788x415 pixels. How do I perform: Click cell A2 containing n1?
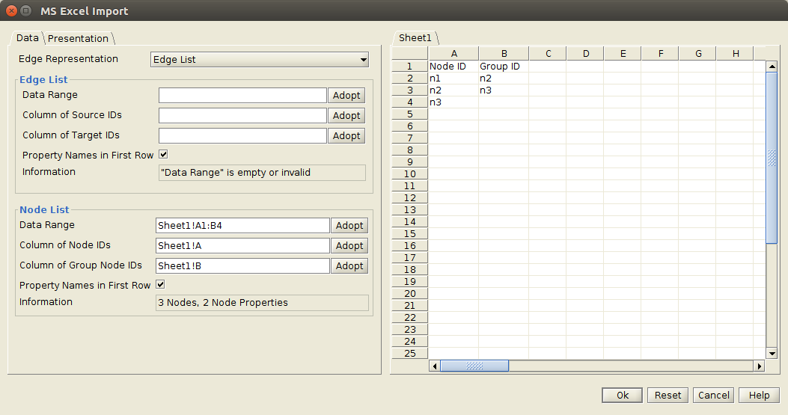(x=453, y=79)
